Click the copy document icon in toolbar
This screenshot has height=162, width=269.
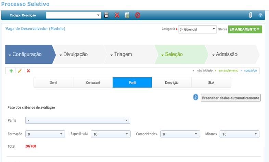pyautogui.click(x=127, y=15)
